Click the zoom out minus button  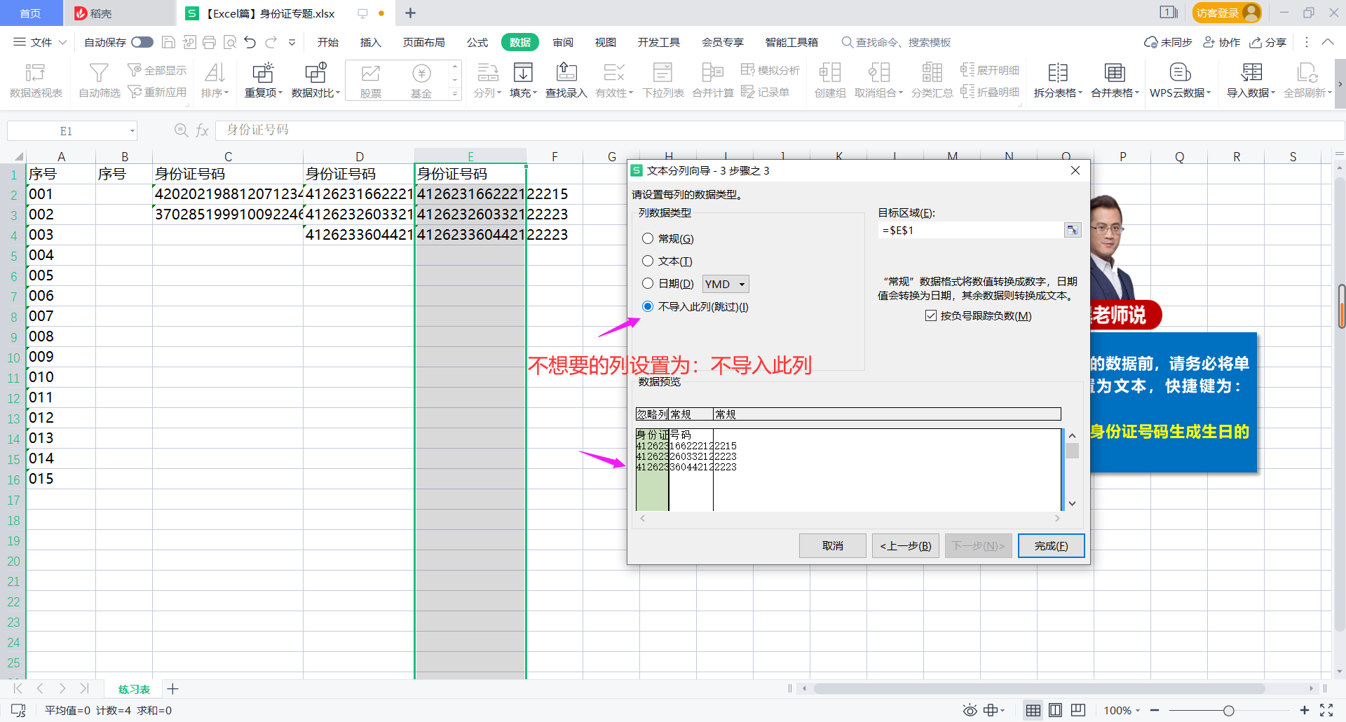click(1155, 710)
